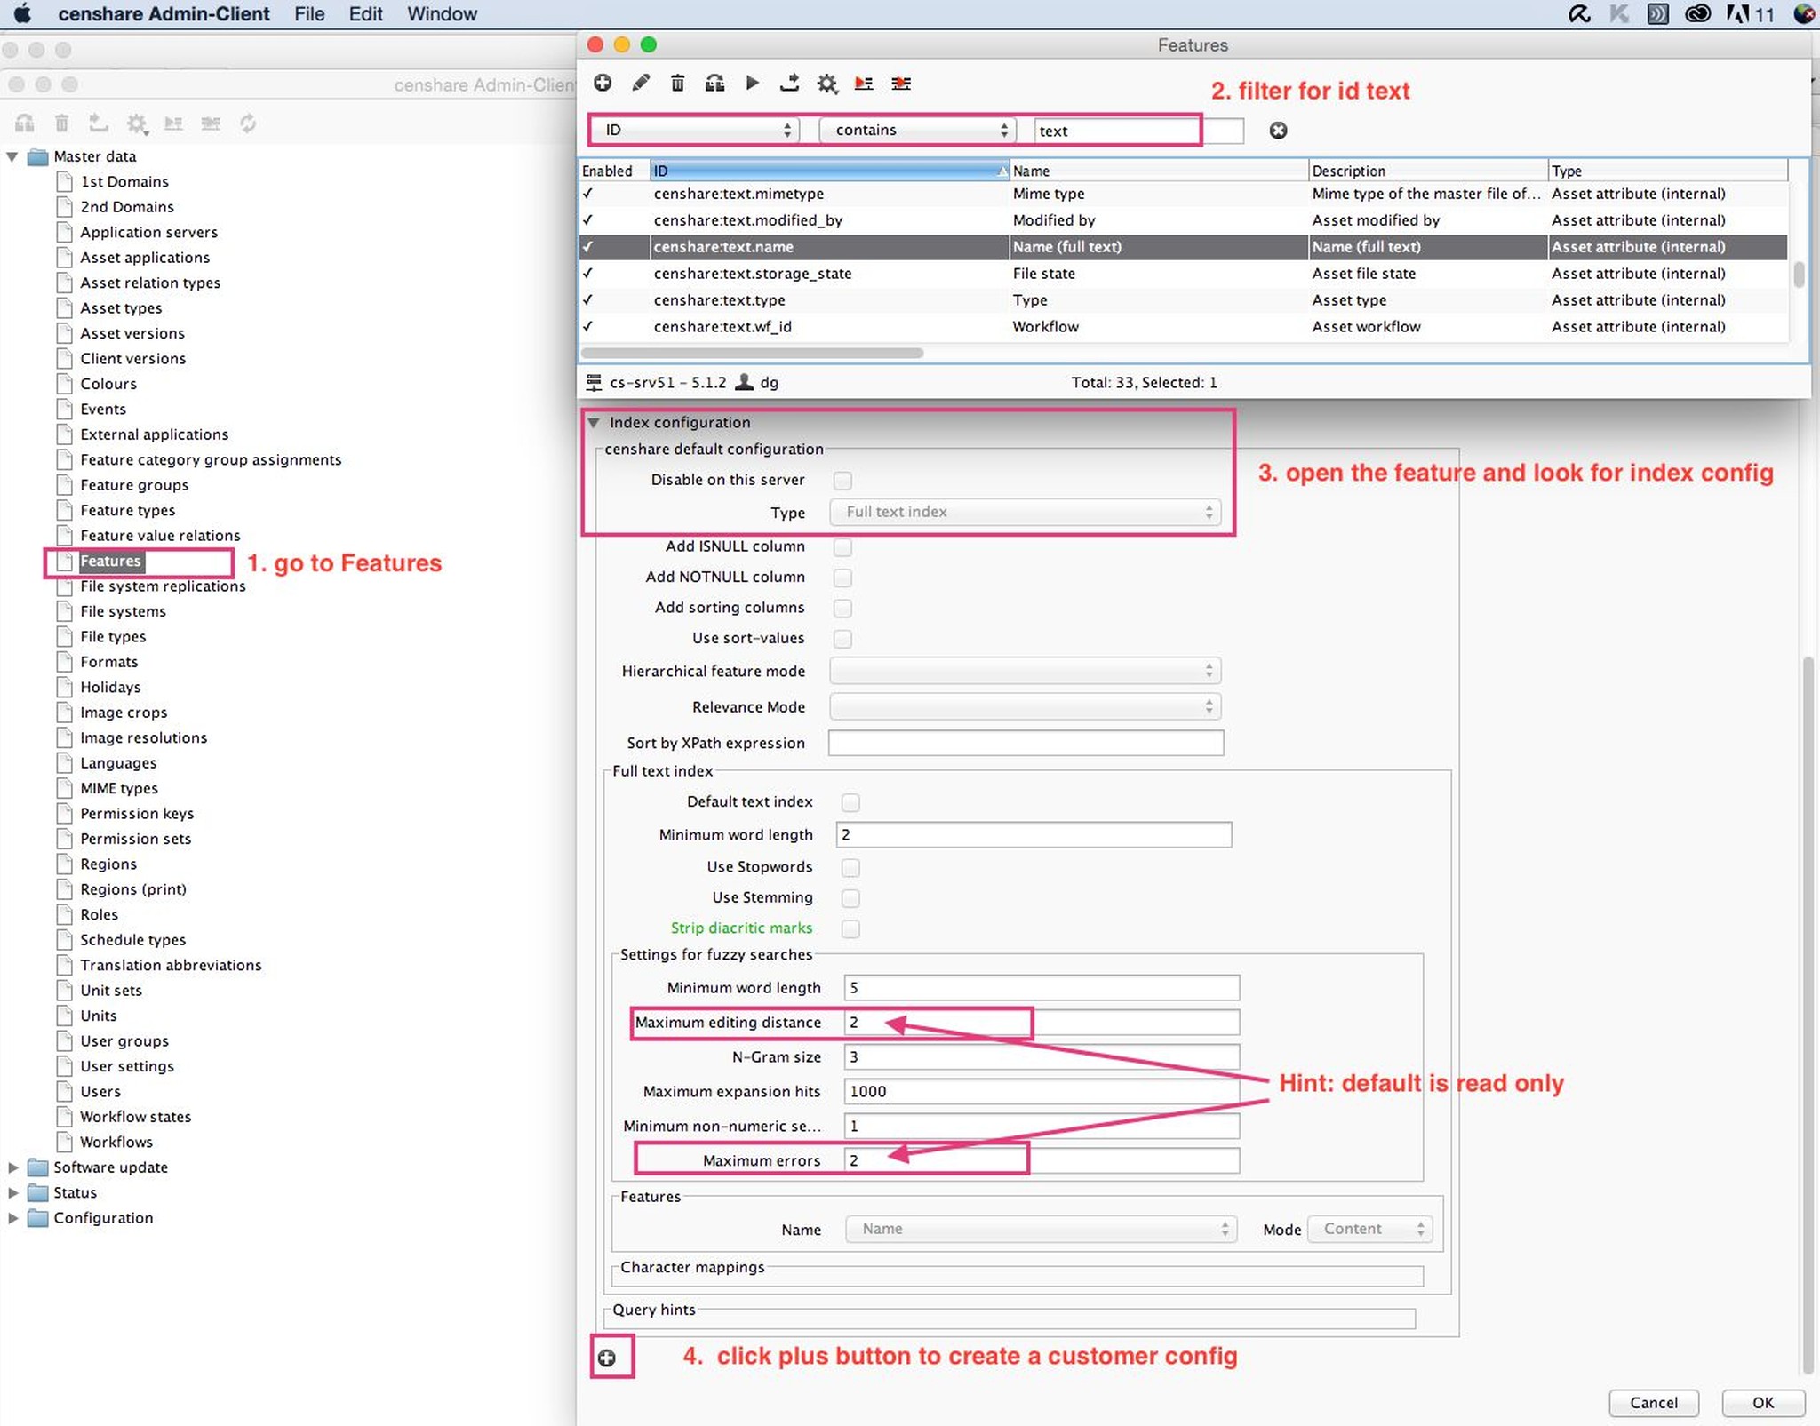1820x1426 pixels.
Task: Open the 'contains' filter operator dropdown
Action: [x=916, y=131]
